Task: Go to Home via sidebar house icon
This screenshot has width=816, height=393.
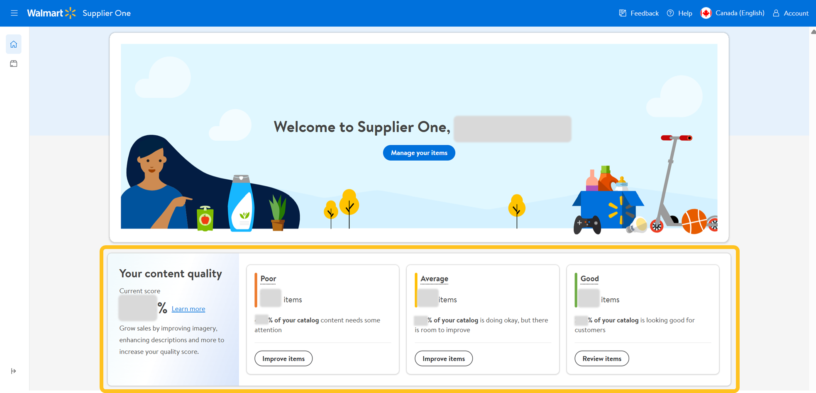Action: point(14,44)
